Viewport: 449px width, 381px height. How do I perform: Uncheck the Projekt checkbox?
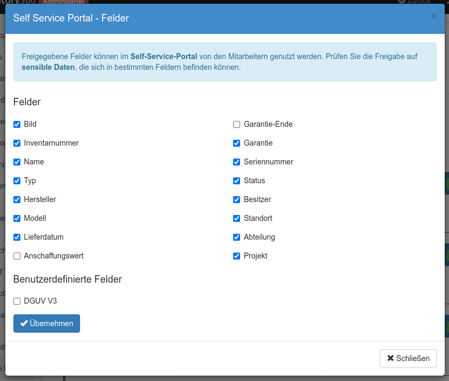pyautogui.click(x=236, y=256)
